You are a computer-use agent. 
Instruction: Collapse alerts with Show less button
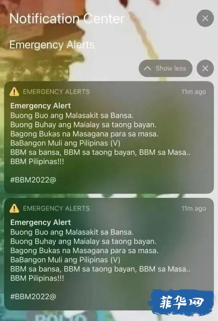166,68
